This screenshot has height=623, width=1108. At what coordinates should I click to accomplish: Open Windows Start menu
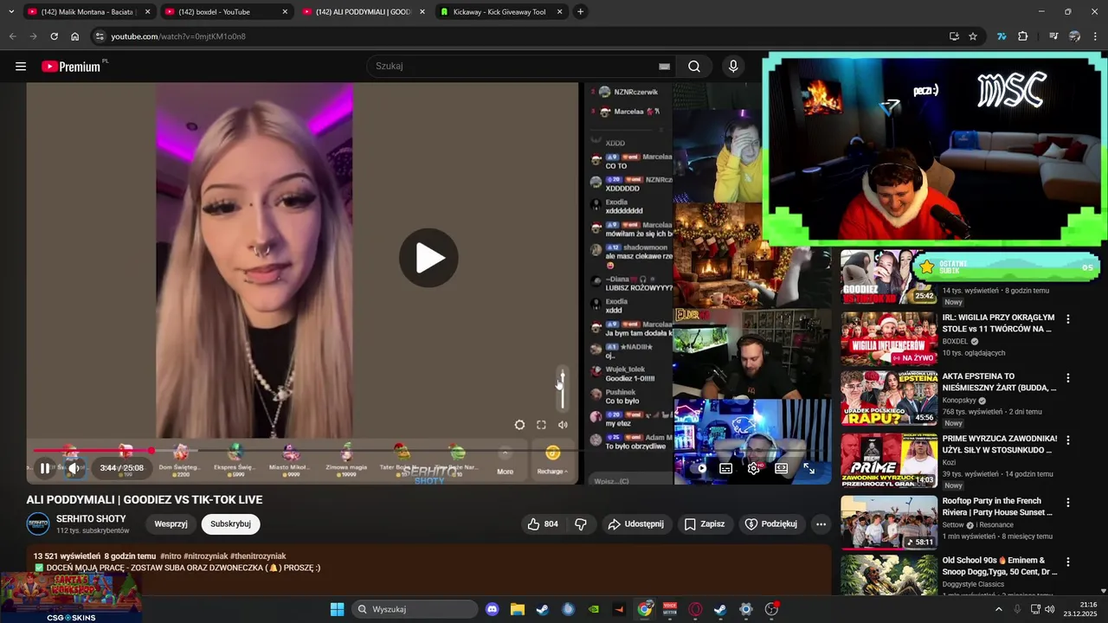[x=337, y=609]
